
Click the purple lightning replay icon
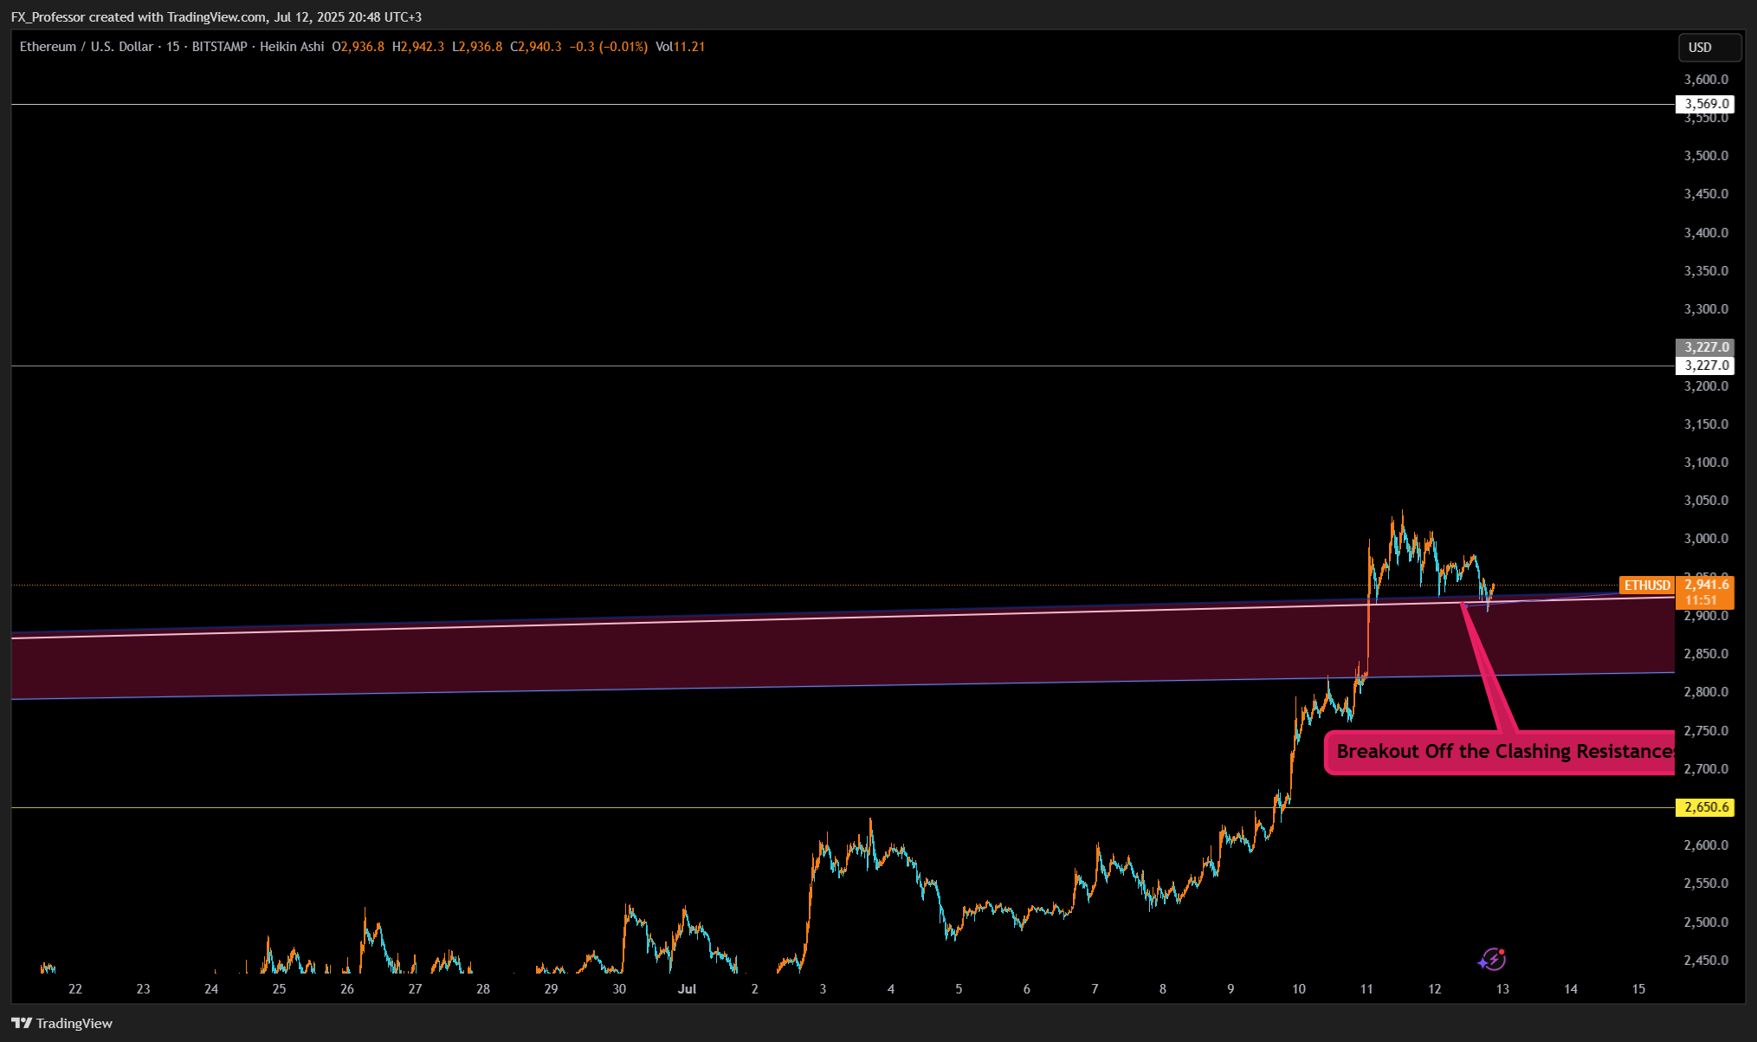(1492, 959)
